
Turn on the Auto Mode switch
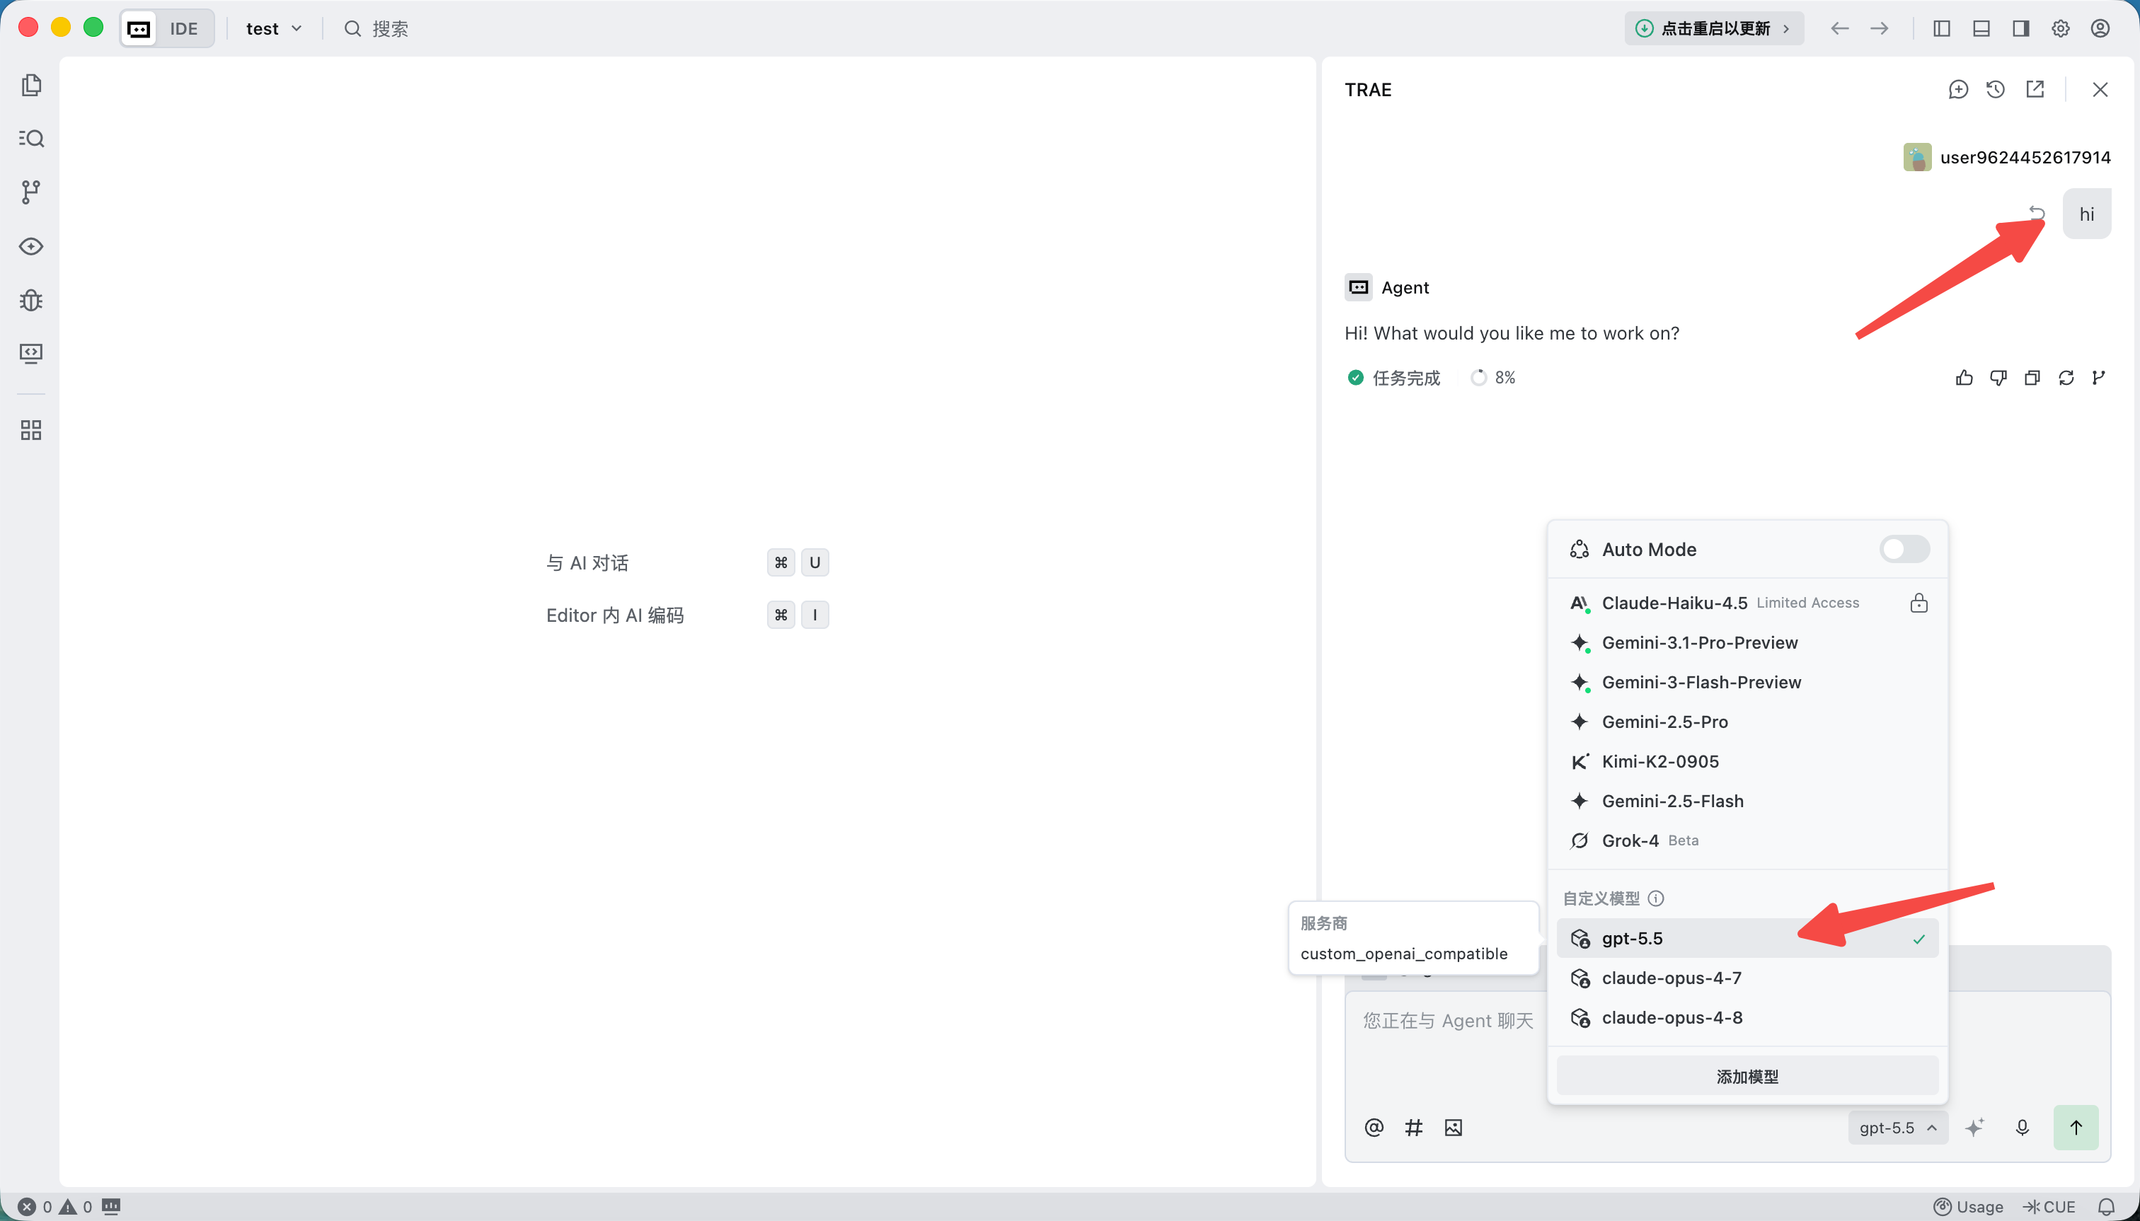pos(1904,549)
